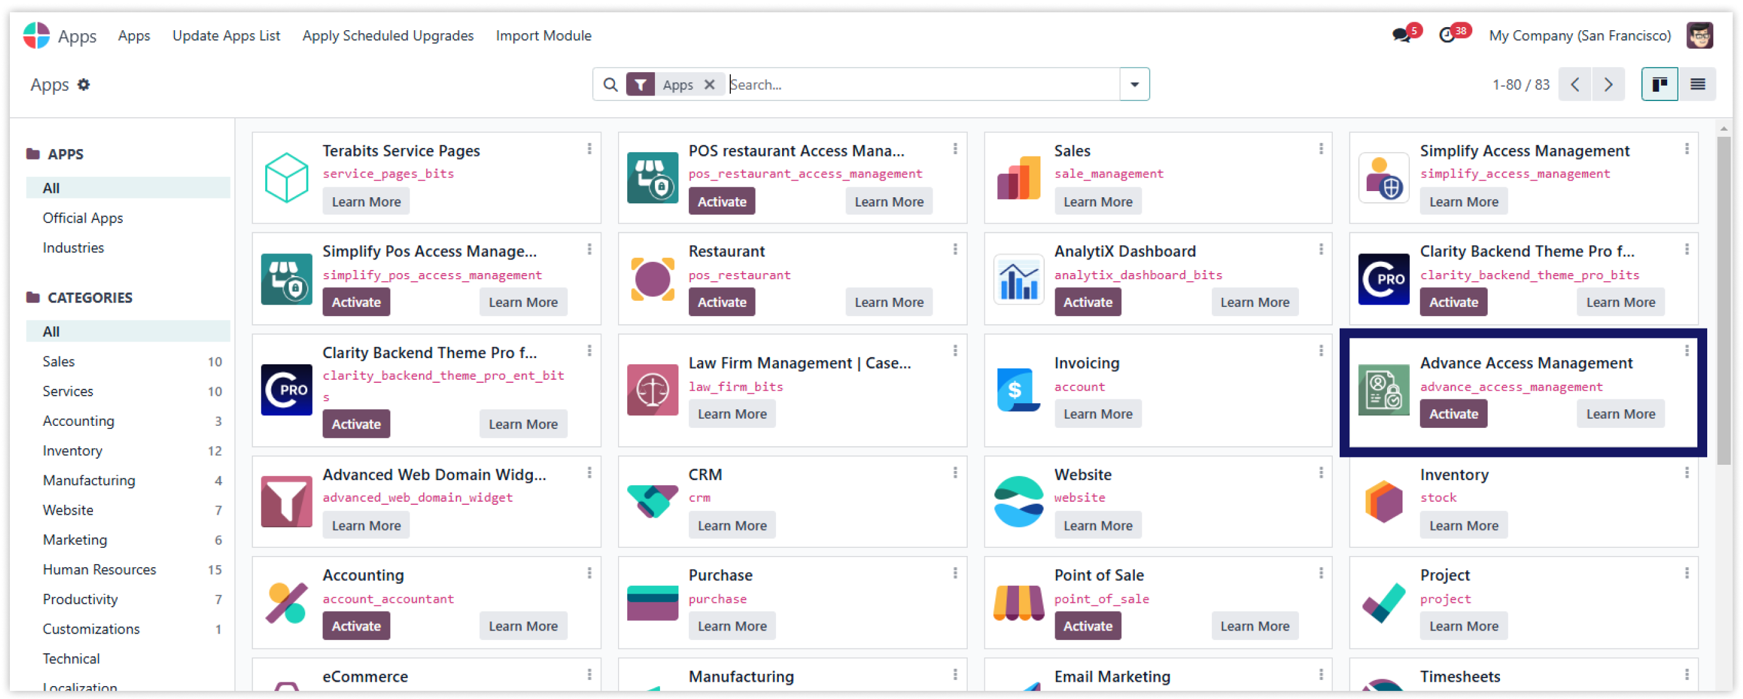Open the Apps menu item
The image size is (1743, 699).
[x=134, y=35]
